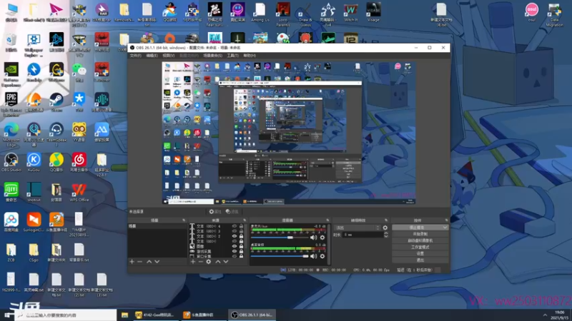Move the scene down in Scenes panel
This screenshot has width=572, height=321.
click(x=157, y=262)
